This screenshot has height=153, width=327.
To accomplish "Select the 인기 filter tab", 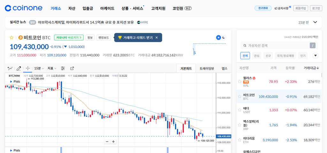I will (303, 56).
